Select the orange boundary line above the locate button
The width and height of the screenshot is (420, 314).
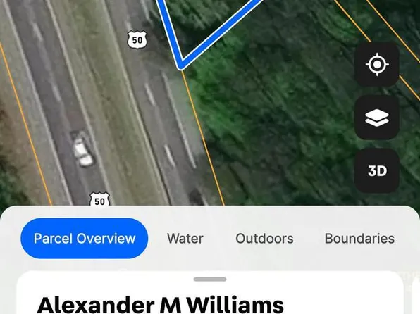[x=352, y=20]
